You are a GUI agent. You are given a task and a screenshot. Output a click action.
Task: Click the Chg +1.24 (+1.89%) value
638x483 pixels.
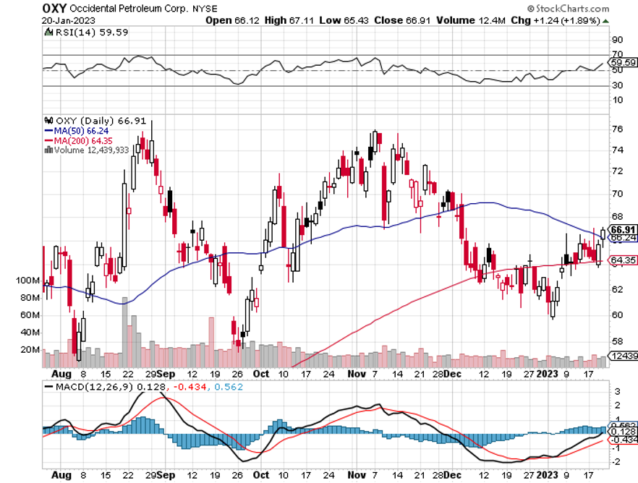click(x=556, y=20)
